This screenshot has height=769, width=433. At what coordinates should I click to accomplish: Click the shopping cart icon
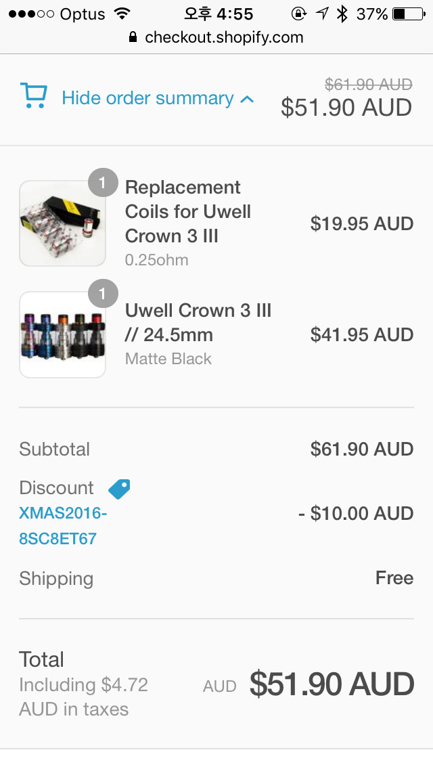33,95
